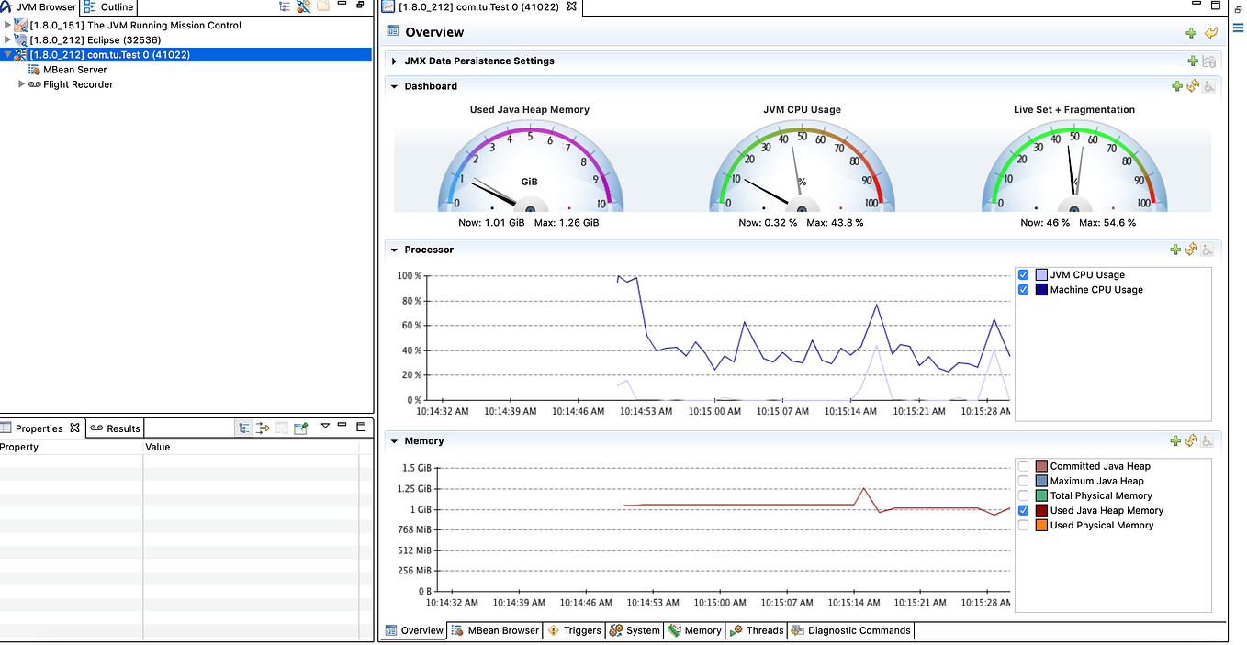Click the yellow back arrow in Overview header
This screenshot has width=1247, height=645.
1211,33
